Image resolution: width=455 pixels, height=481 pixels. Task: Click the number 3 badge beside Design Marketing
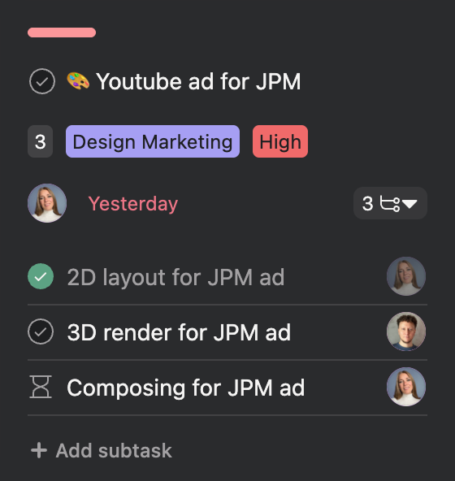[40, 141]
